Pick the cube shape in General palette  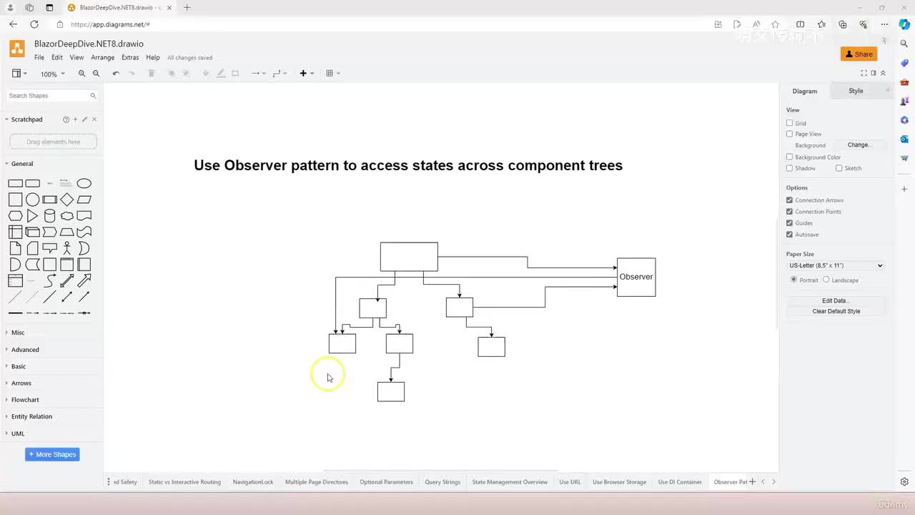32,232
